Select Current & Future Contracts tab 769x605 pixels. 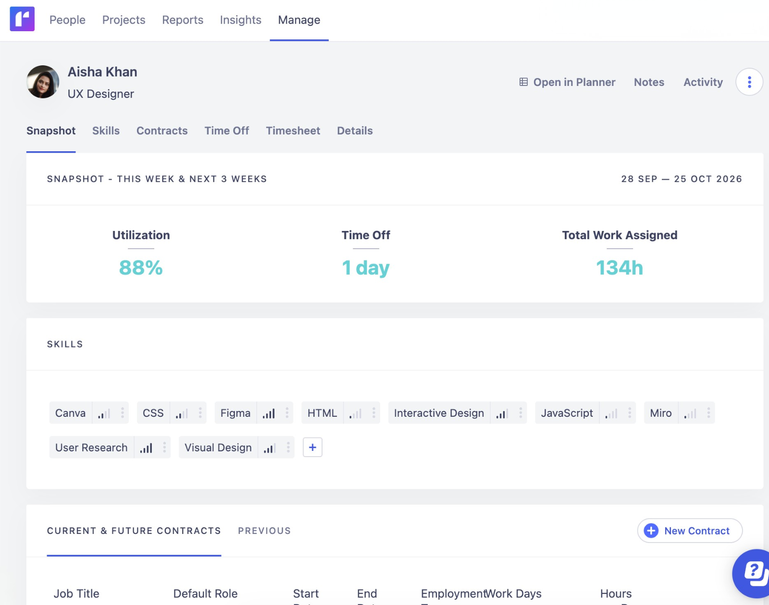[134, 531]
